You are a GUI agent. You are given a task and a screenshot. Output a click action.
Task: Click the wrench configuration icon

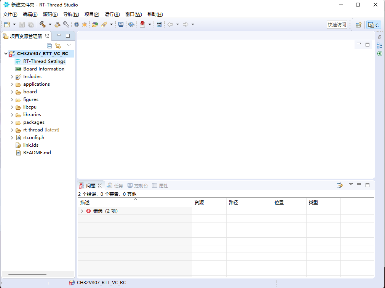tap(66, 24)
